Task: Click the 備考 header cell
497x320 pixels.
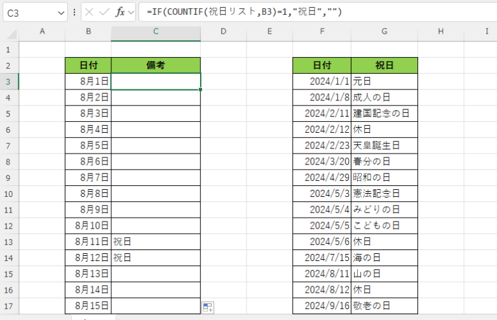Action: (x=155, y=65)
